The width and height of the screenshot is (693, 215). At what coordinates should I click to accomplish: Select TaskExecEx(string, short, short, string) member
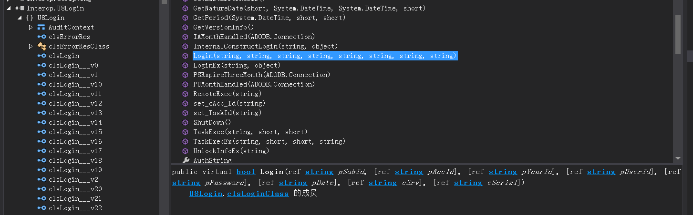click(x=269, y=141)
